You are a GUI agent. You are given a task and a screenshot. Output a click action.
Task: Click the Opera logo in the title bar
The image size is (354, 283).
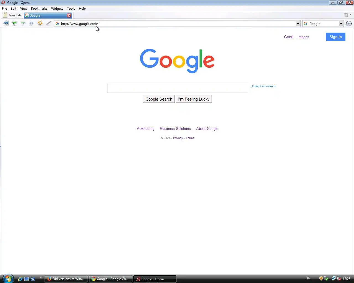[3, 2]
